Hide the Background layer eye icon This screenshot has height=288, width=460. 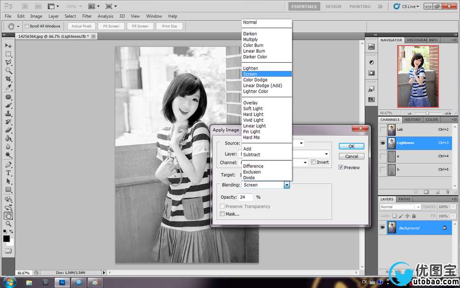(x=383, y=228)
